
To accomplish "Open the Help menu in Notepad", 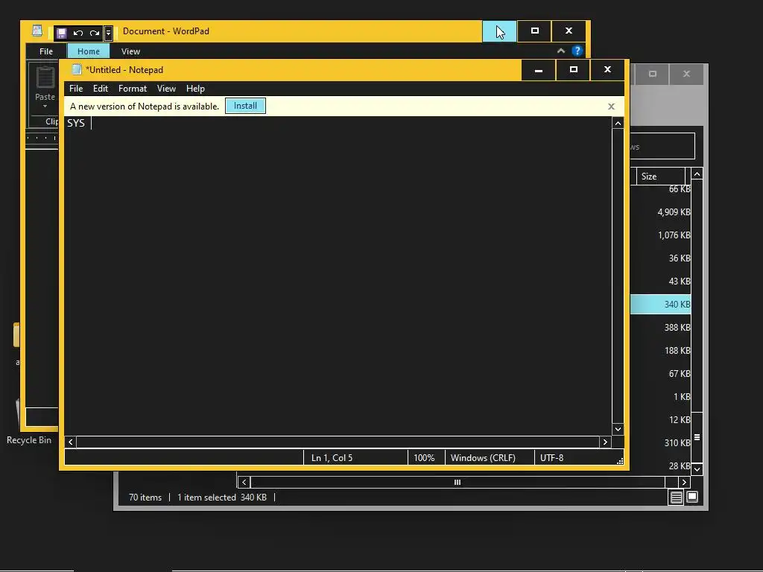I will 195,89.
